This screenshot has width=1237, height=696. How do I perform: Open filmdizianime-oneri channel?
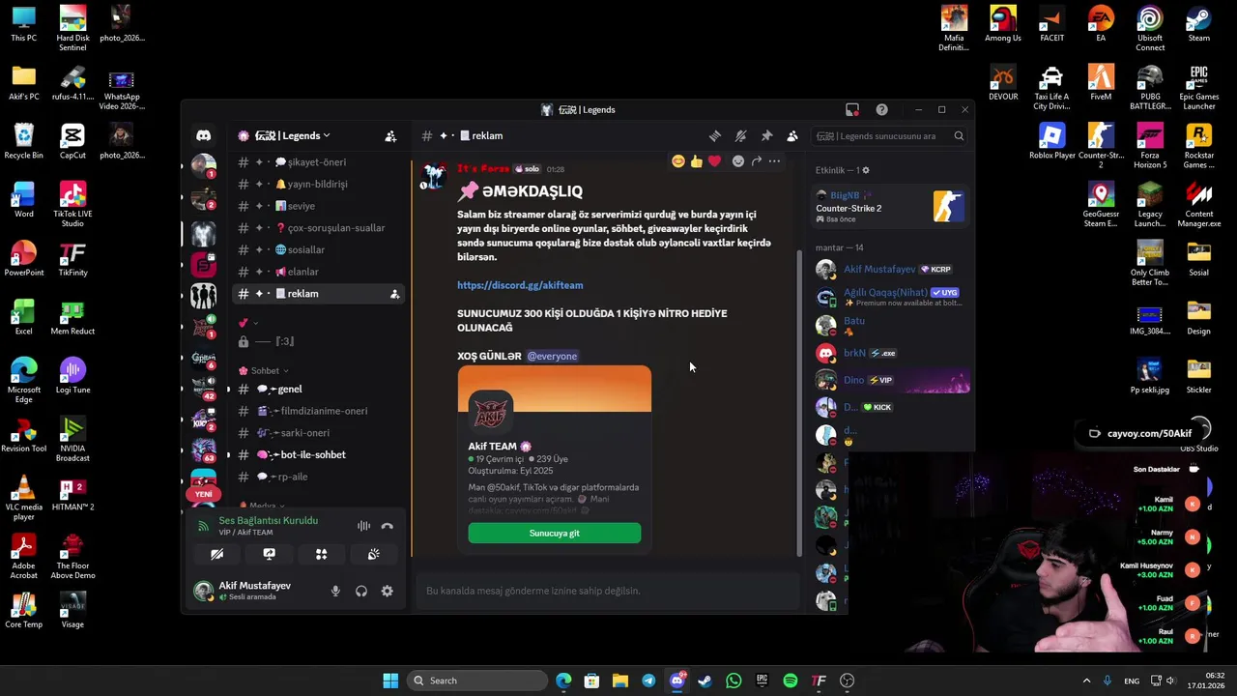317,411
